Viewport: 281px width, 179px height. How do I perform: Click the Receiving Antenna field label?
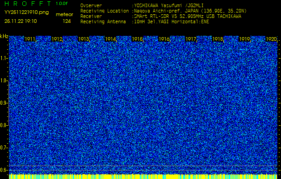[x=103, y=22]
